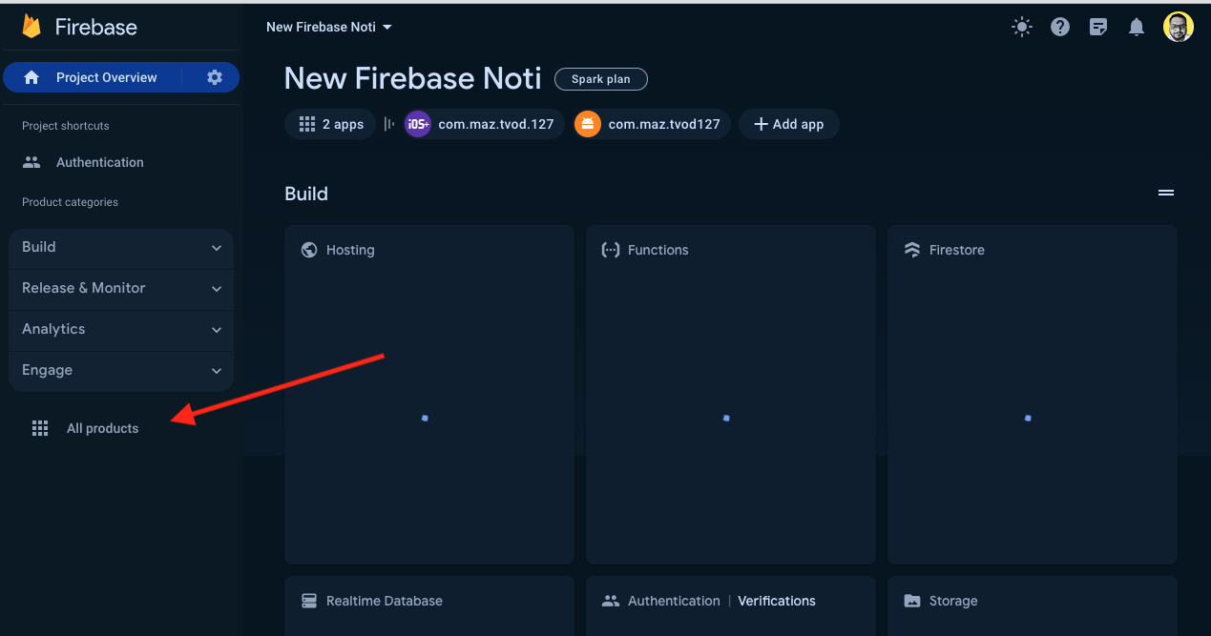Click the Product categories label
Screen dimensions: 1211x636
tap(71, 202)
